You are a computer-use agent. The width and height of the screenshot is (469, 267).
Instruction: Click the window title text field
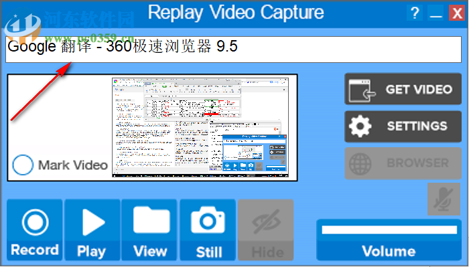tap(233, 50)
